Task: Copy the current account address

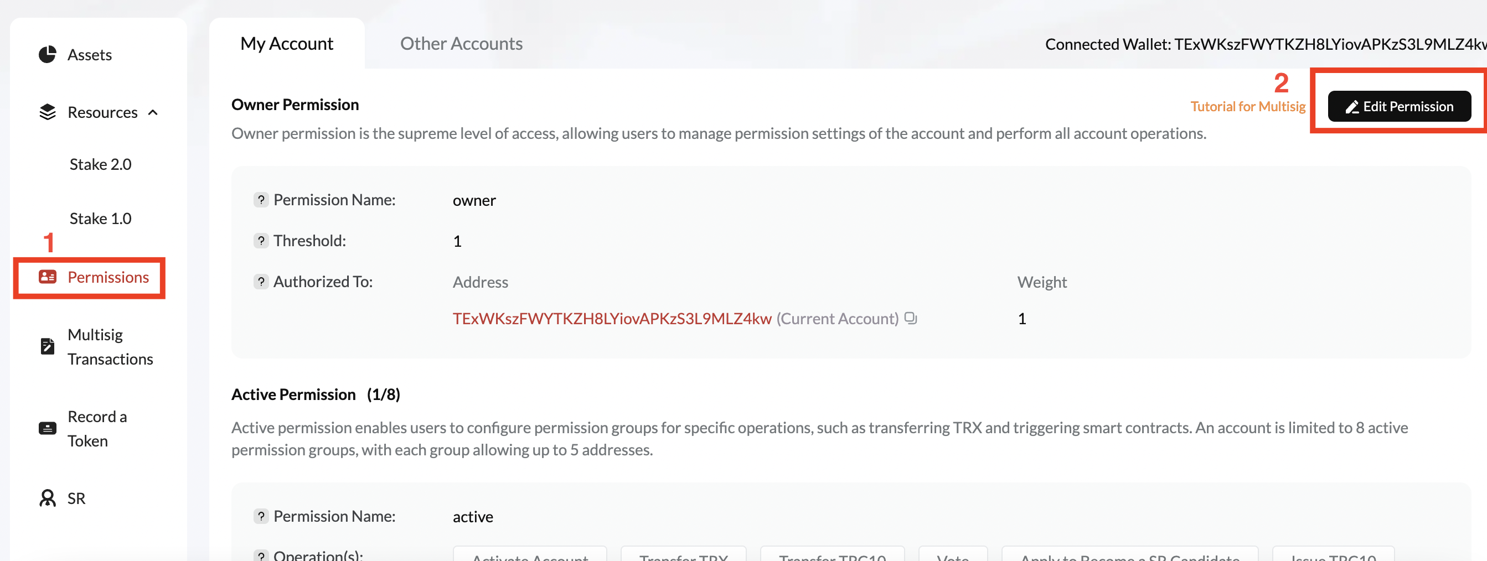Action: (911, 318)
